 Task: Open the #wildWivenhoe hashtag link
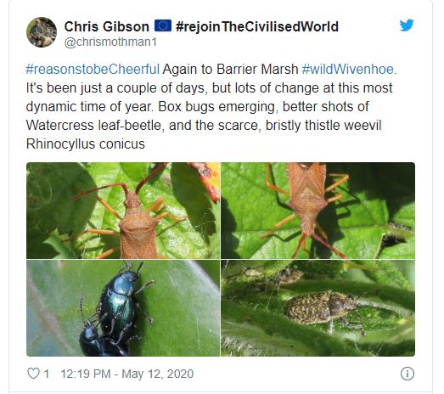pos(348,69)
